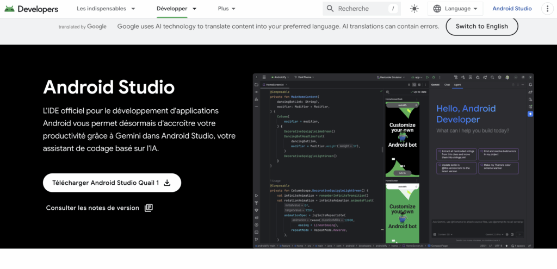Click the Up-to-date preview status

[418, 92]
